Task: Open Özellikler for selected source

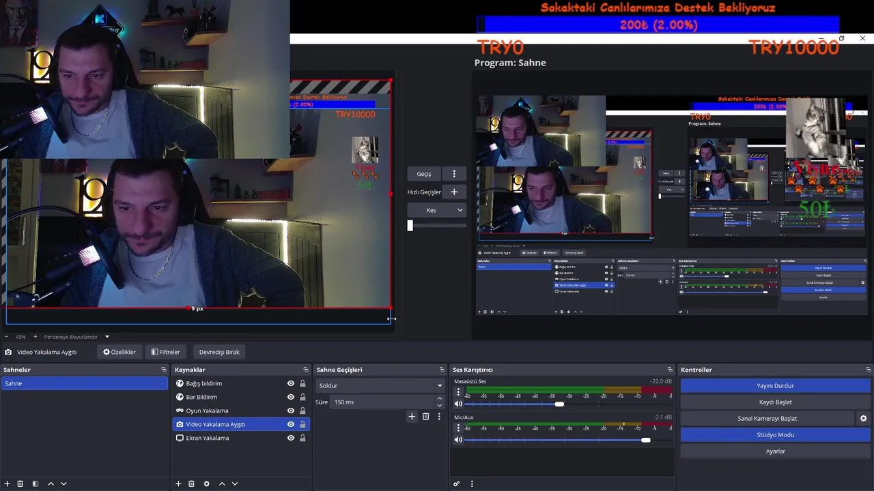Action: click(119, 352)
